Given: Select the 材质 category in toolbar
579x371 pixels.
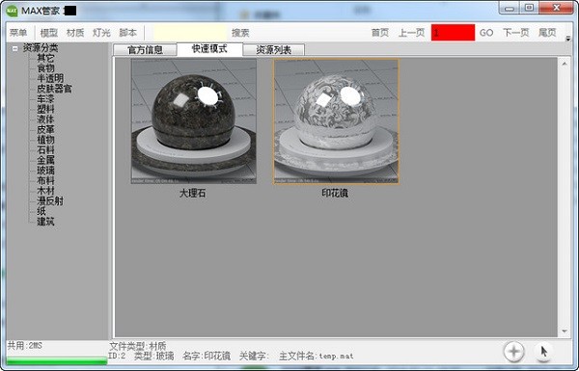Looking at the screenshot, I should (75, 33).
